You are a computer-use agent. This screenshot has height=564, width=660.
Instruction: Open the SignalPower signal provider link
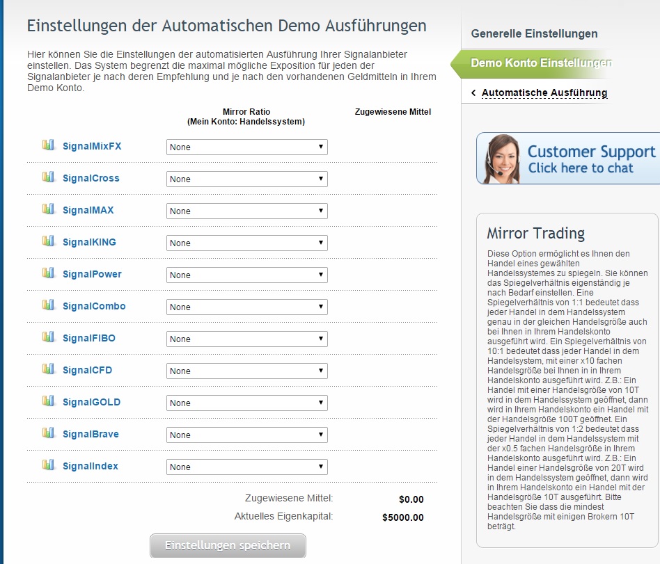click(92, 274)
